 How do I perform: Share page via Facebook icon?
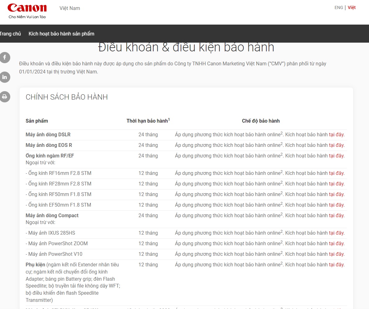click(x=5, y=58)
